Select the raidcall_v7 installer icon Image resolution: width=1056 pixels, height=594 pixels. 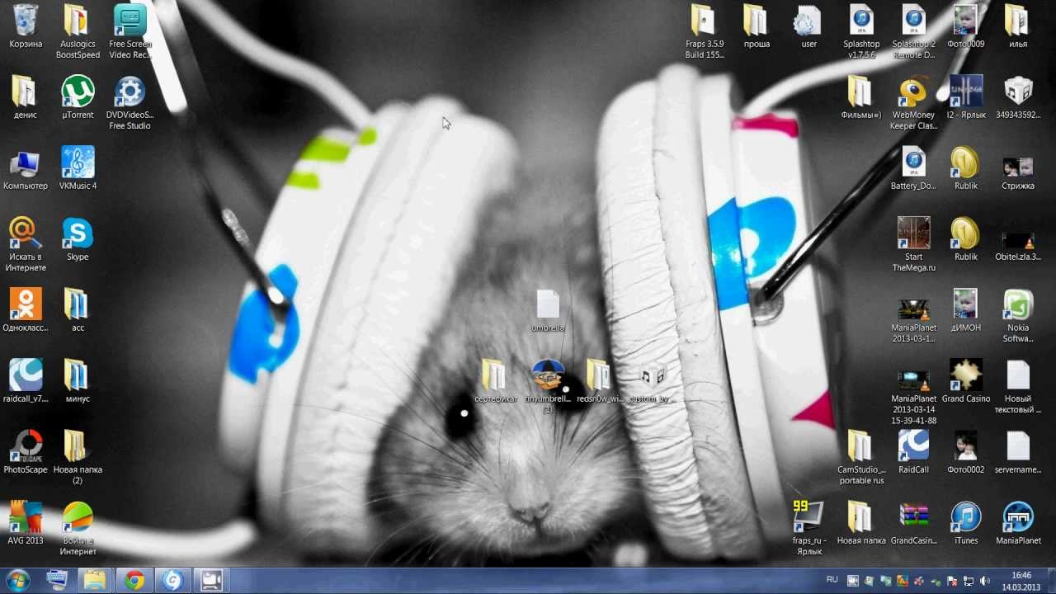click(26, 382)
